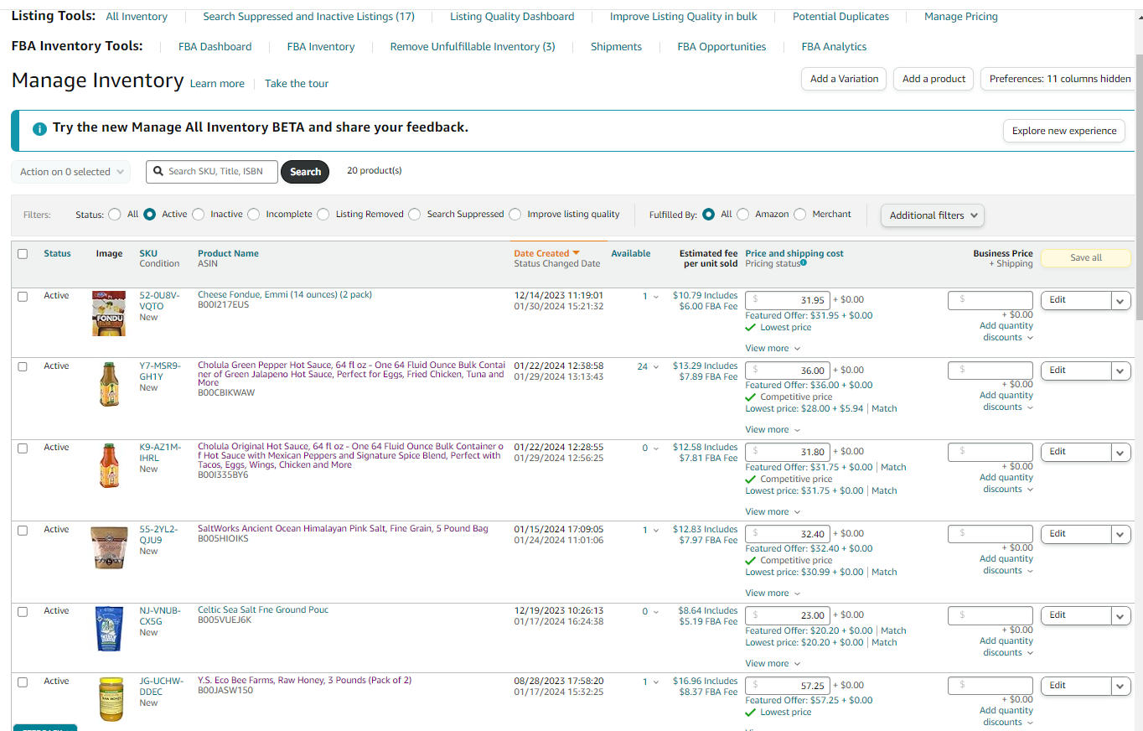Select the Incomplete status filter
The width and height of the screenshot is (1143, 731).
pyautogui.click(x=253, y=215)
